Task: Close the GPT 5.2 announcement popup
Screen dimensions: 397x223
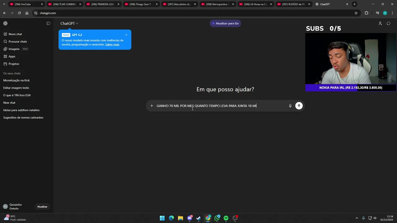Action: tap(126, 35)
